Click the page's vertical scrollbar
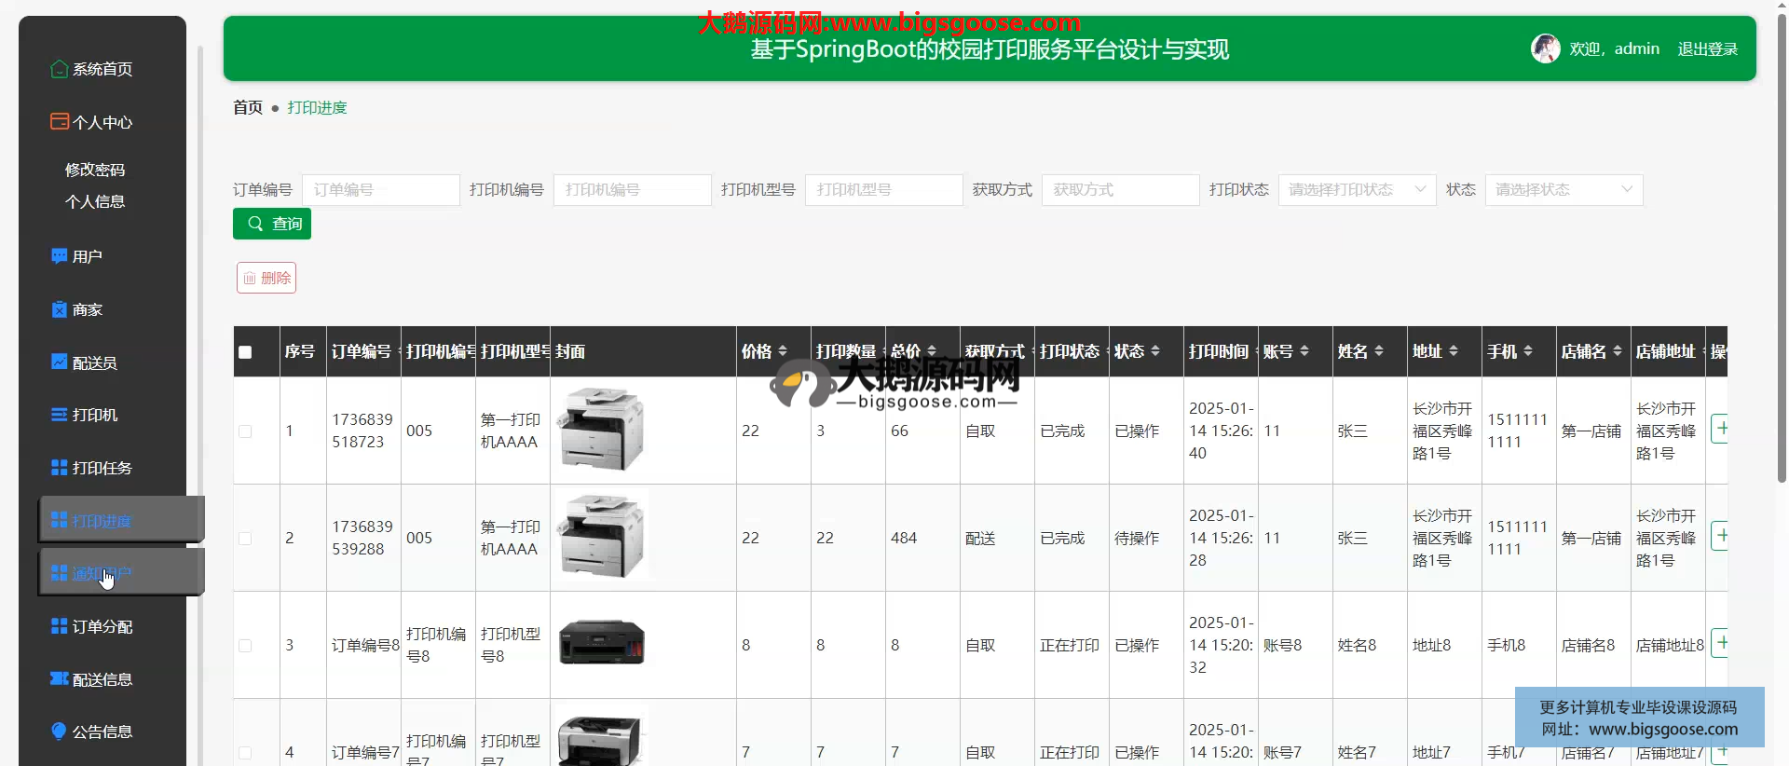 tap(1782, 280)
